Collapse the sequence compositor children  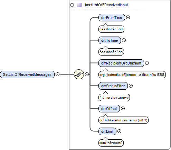point(87,74)
